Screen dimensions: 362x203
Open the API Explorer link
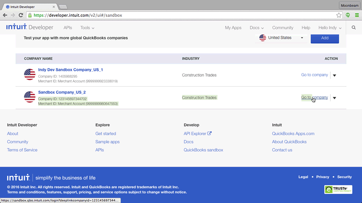pyautogui.click(x=195, y=134)
